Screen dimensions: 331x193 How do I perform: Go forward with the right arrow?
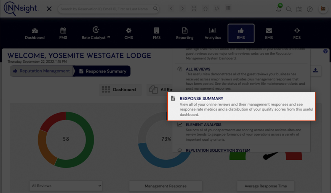point(182,9)
